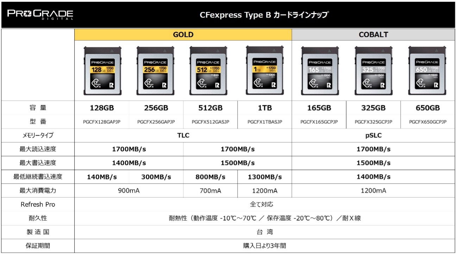Click the 最大消費電力 row label
This screenshot has height=255, width=458.
click(x=38, y=191)
